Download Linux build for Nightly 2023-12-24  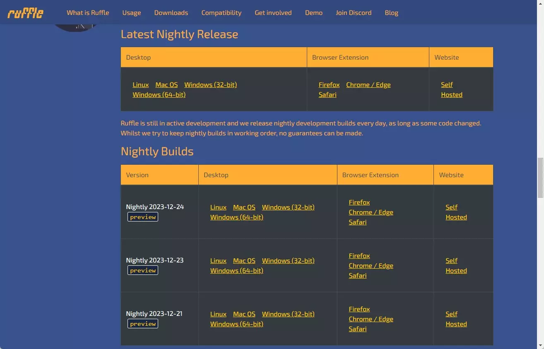click(x=218, y=207)
